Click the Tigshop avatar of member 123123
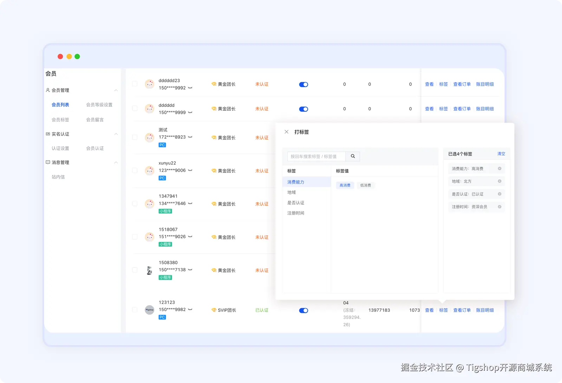This screenshot has height=383, width=562. click(x=150, y=310)
